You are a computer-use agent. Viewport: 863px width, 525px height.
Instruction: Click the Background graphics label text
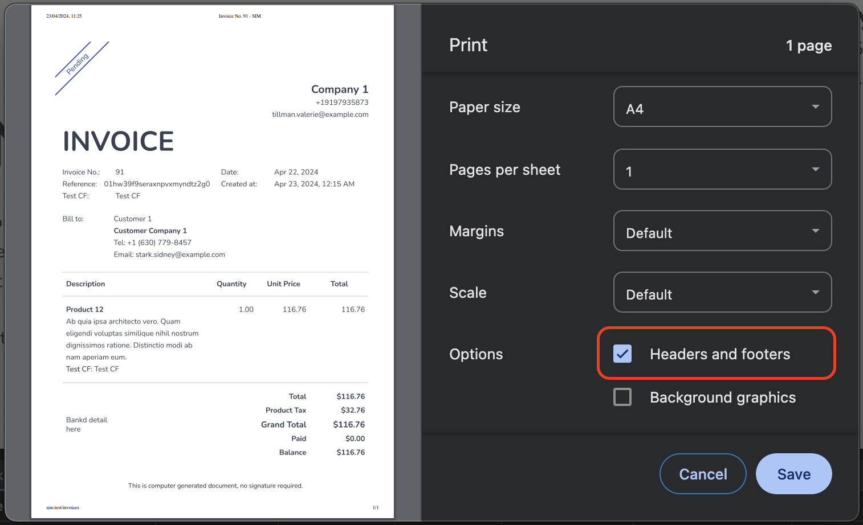[723, 397]
